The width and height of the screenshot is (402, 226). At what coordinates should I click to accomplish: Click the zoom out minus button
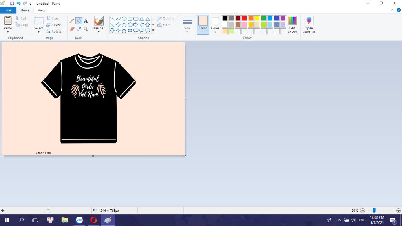point(362,211)
